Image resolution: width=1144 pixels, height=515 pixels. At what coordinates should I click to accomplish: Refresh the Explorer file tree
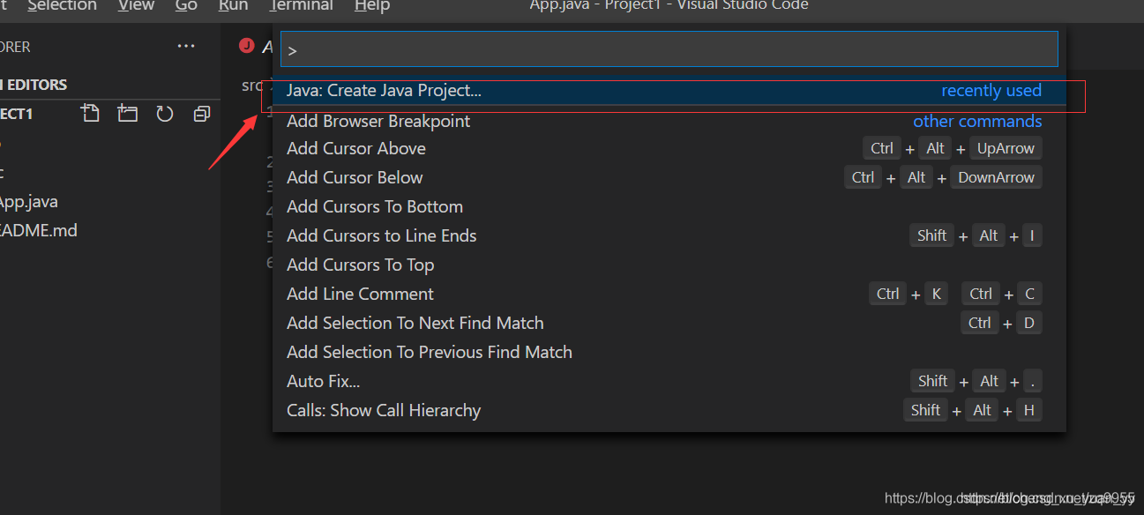(165, 114)
